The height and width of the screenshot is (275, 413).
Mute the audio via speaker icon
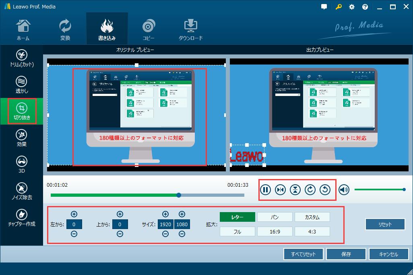click(x=344, y=190)
